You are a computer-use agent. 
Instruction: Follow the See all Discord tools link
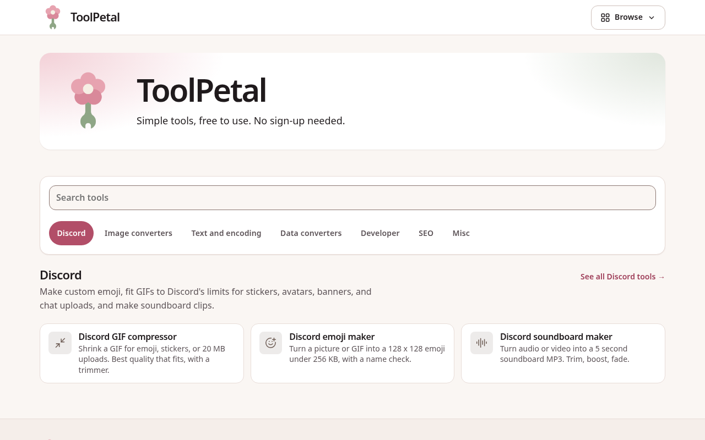pos(622,277)
